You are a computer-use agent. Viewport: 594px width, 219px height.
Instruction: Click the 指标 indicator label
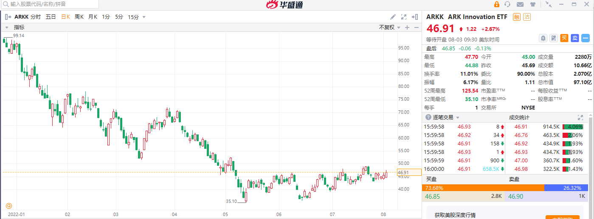pos(19,27)
